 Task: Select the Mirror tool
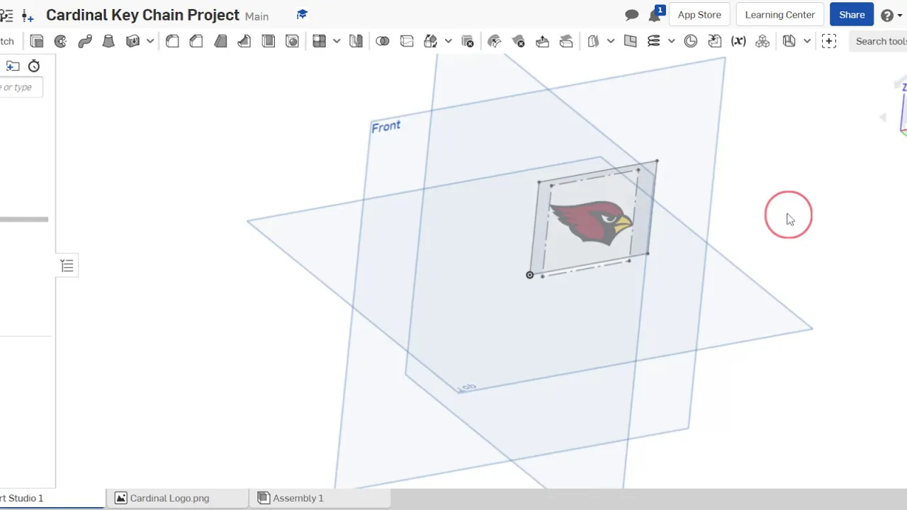pos(356,41)
